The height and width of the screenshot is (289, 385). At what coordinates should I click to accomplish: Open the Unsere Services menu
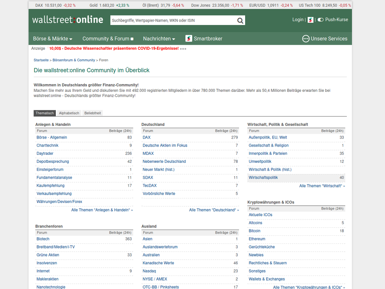point(324,39)
